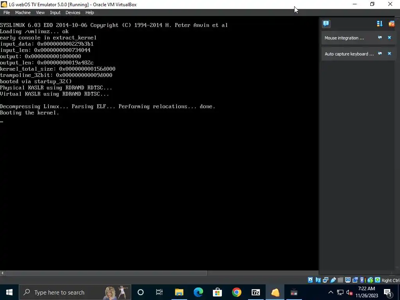Screen dimensions: 400x300
Task: Open the Windows Action Center notifications
Action: point(388,292)
